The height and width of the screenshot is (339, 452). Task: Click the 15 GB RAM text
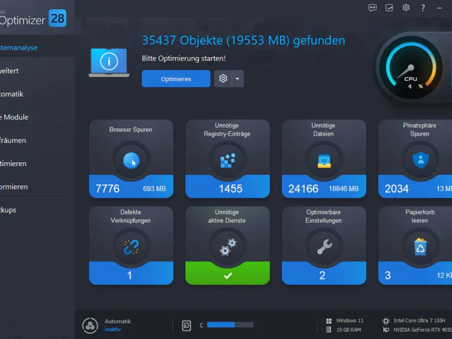(349, 329)
